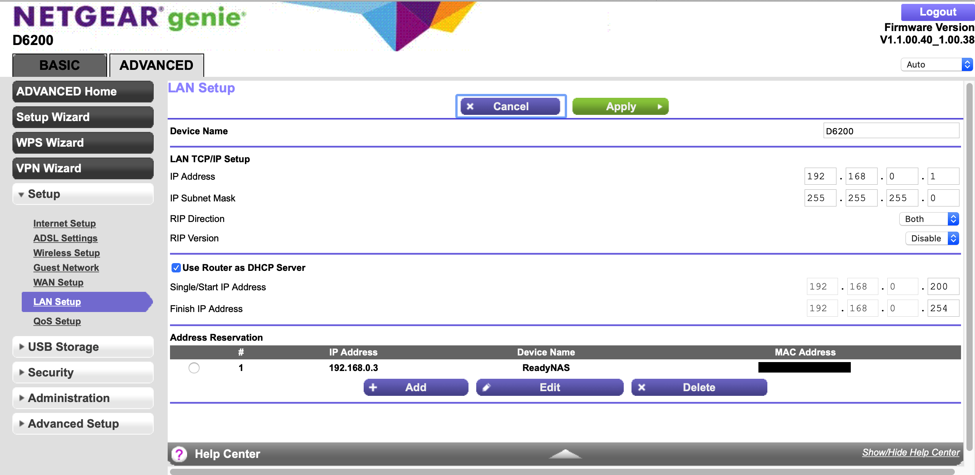
Task: Open the language dropdown set to Auto
Action: coord(937,64)
